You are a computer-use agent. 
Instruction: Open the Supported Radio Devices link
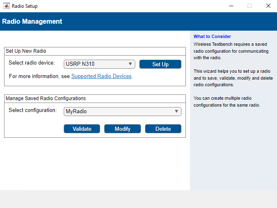pos(101,76)
